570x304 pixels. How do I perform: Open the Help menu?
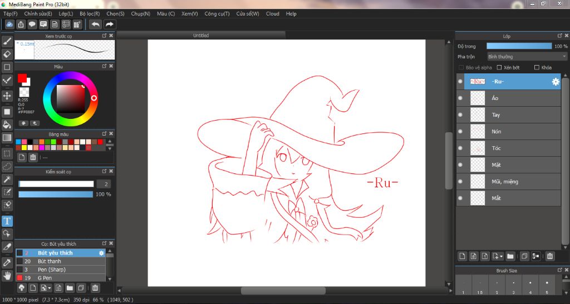(291, 13)
